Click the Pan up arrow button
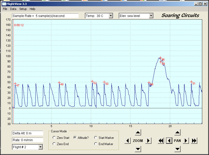The image size is (209, 155). (x=178, y=132)
